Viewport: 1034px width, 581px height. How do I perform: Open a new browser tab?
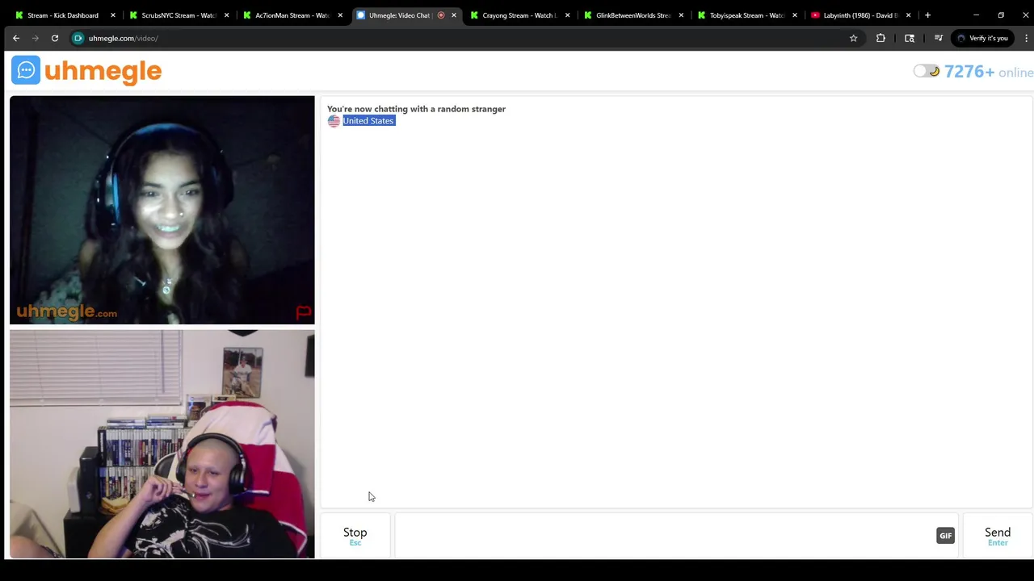pyautogui.click(x=927, y=15)
